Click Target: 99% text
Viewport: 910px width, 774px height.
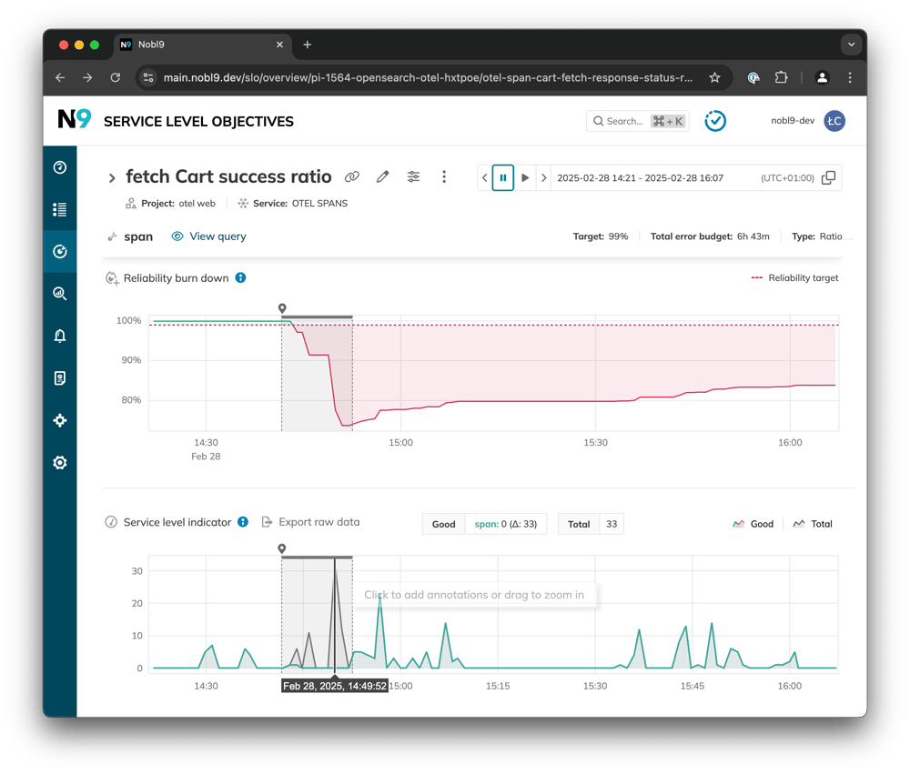[x=601, y=236]
